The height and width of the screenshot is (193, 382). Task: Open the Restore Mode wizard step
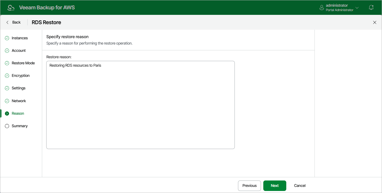coord(23,63)
